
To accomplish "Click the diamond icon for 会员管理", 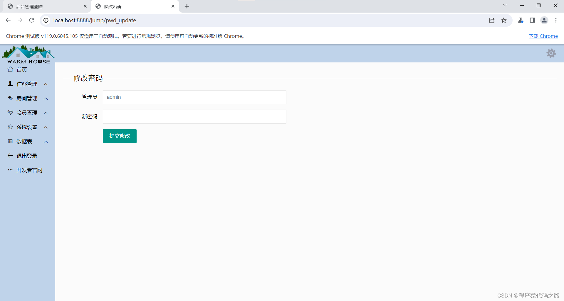I will point(10,113).
